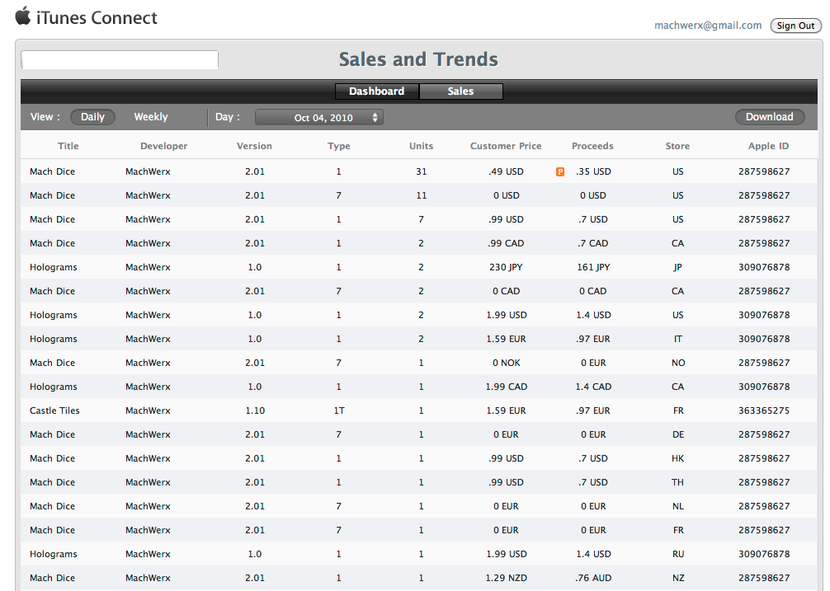Screen dimensions: 830x591
Task: Click the Proceeds column header
Action: pos(592,146)
